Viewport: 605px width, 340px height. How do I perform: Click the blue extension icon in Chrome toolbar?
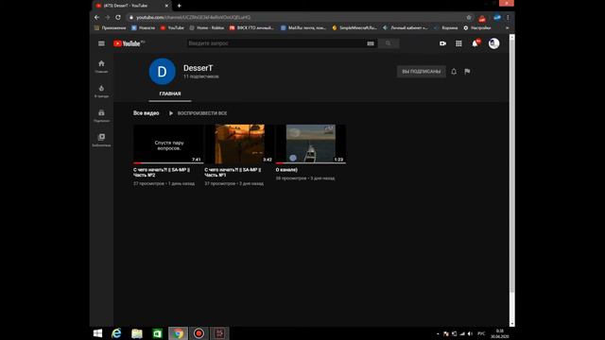tap(497, 17)
